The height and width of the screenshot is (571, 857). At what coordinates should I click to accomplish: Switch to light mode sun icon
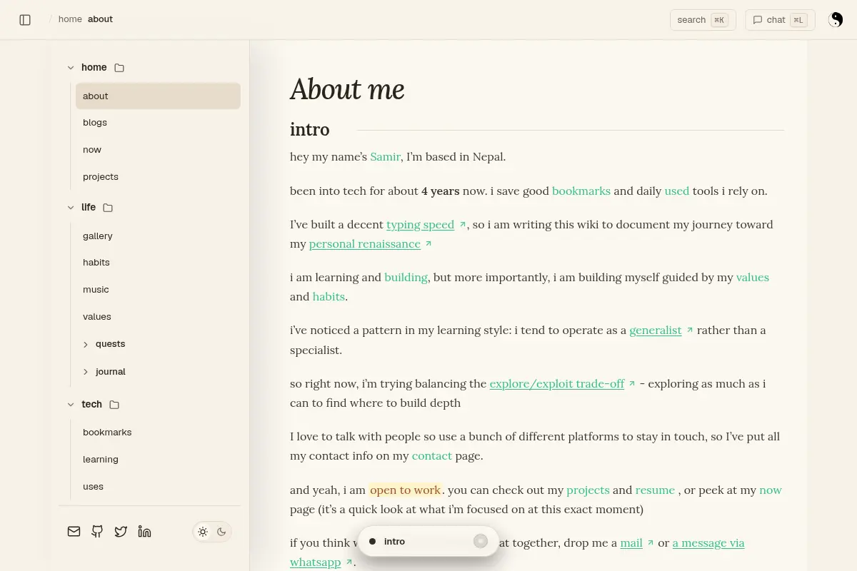[x=203, y=532]
